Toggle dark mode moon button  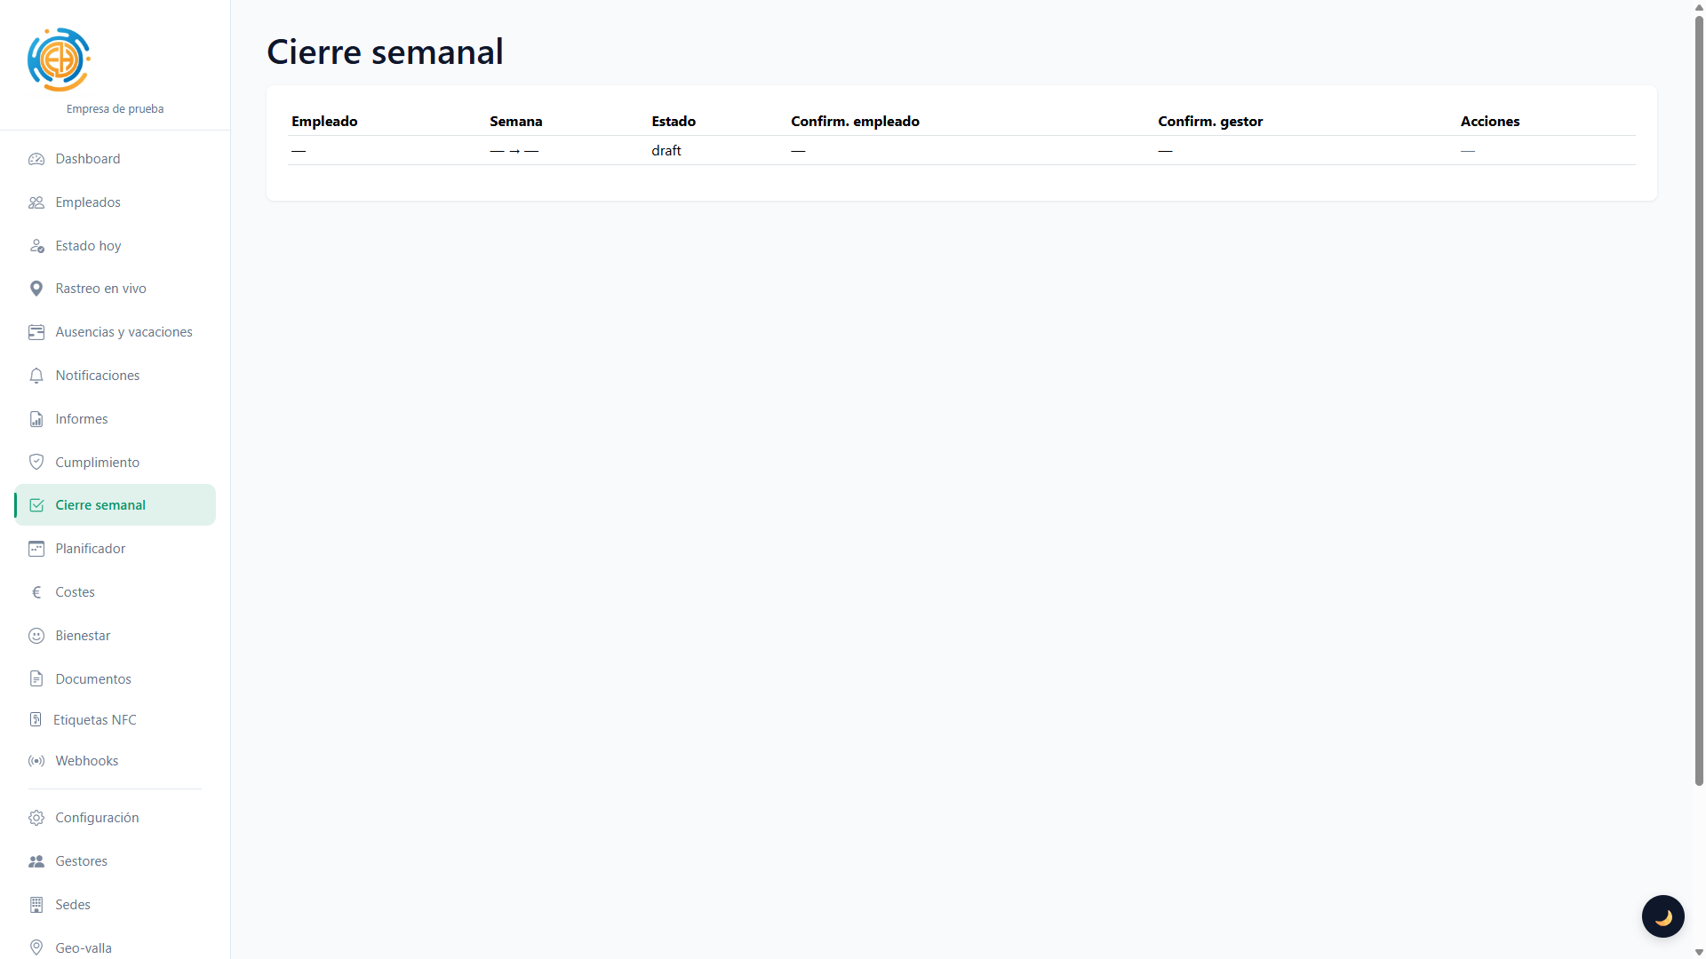coord(1662,916)
